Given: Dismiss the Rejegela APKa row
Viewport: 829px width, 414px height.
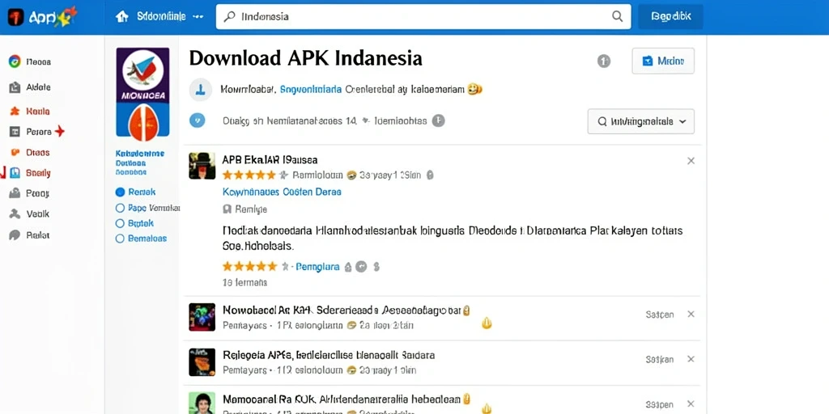Looking at the screenshot, I should tap(691, 359).
